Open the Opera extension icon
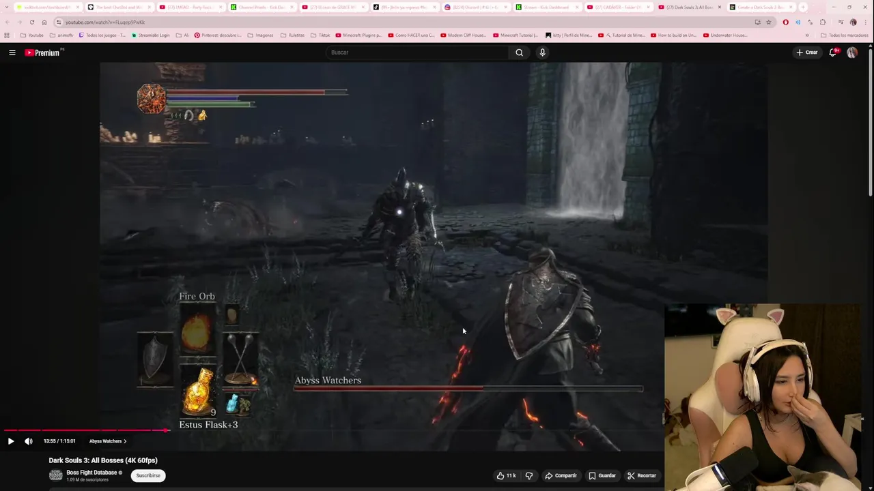The image size is (874, 491). [x=785, y=22]
